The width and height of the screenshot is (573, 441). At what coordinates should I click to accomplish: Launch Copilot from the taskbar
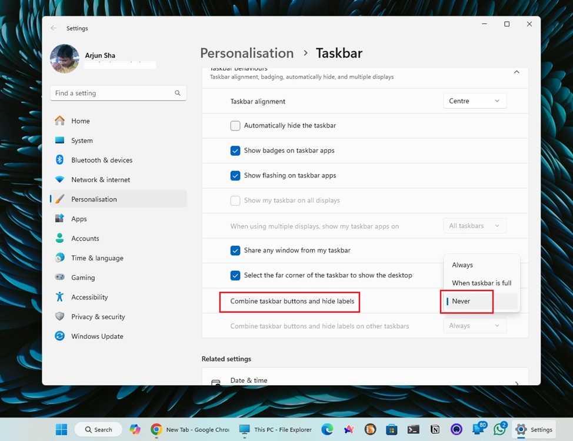135,430
